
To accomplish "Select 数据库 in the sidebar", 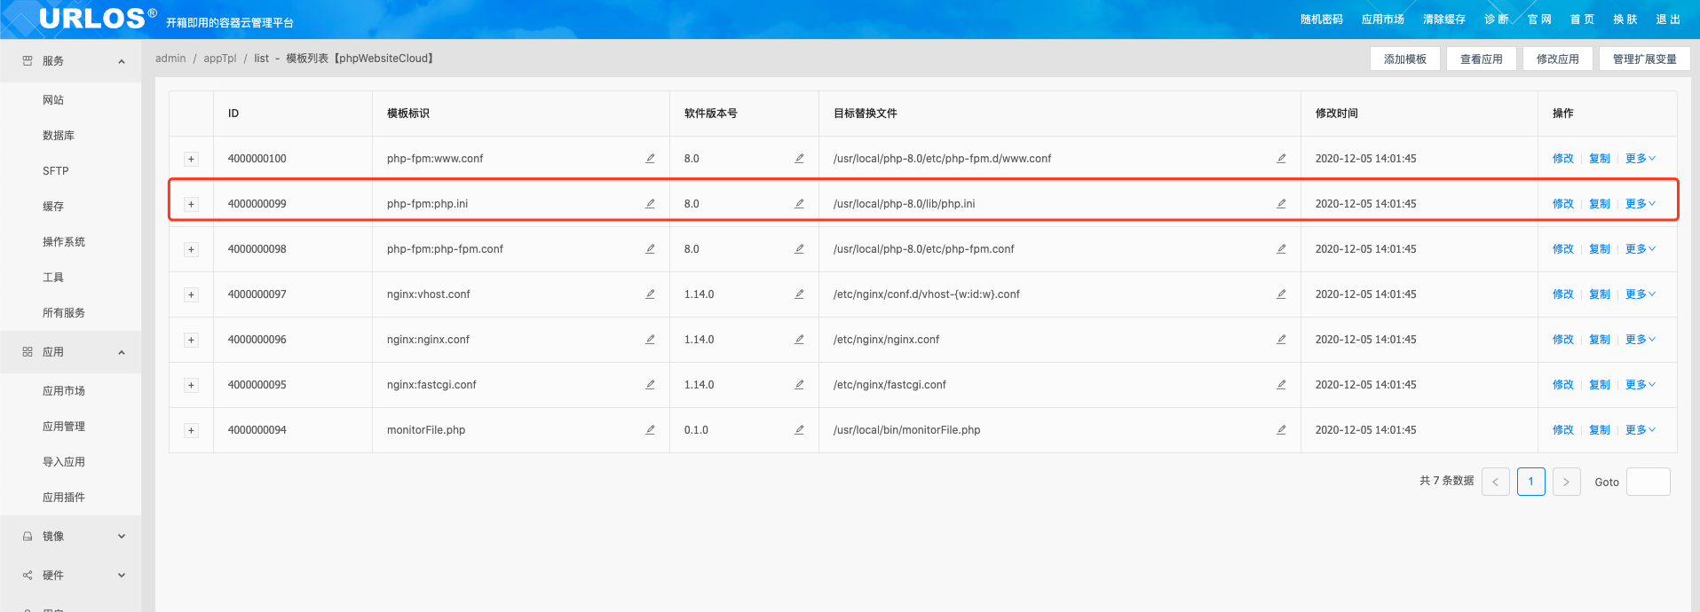I will click(59, 136).
